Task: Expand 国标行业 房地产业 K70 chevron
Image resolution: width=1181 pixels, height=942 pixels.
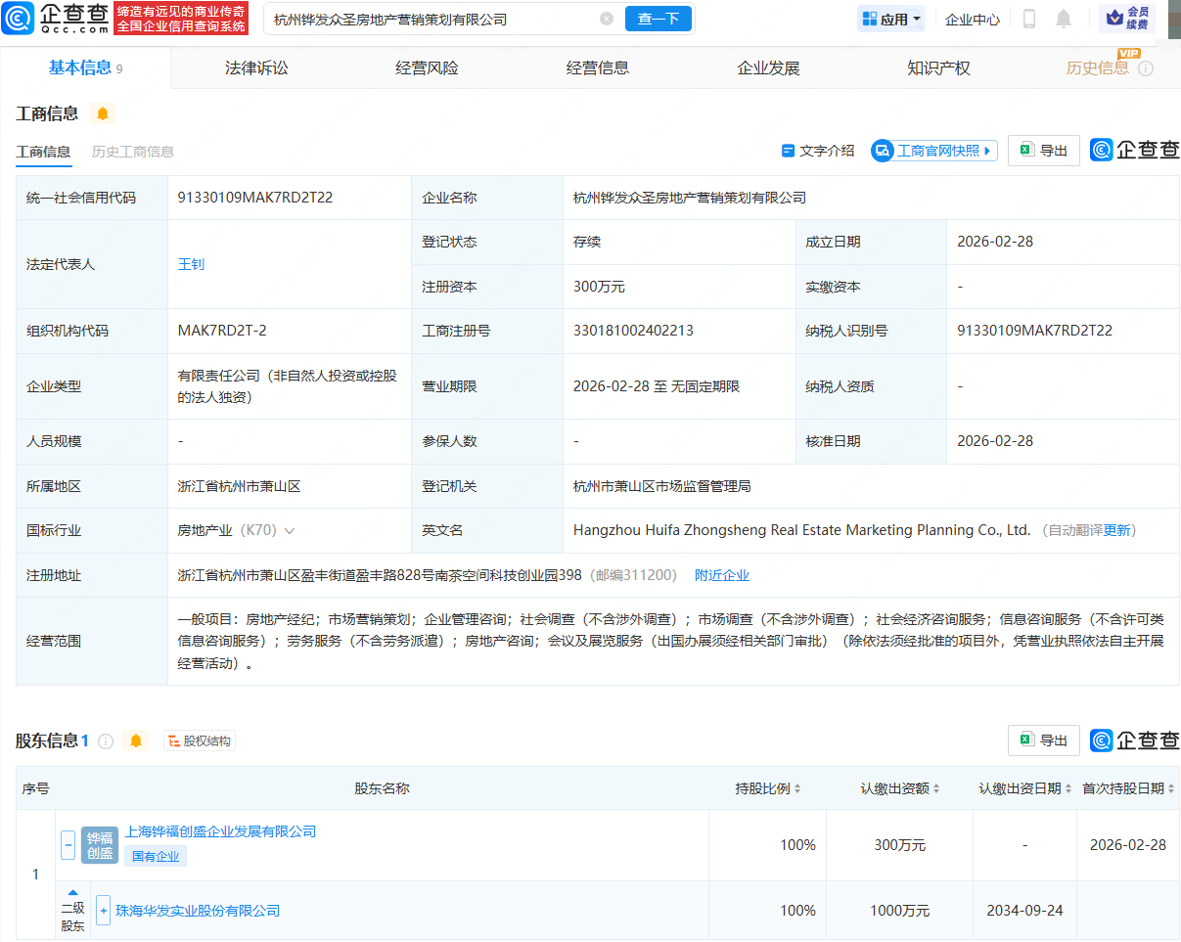Action: 290,531
